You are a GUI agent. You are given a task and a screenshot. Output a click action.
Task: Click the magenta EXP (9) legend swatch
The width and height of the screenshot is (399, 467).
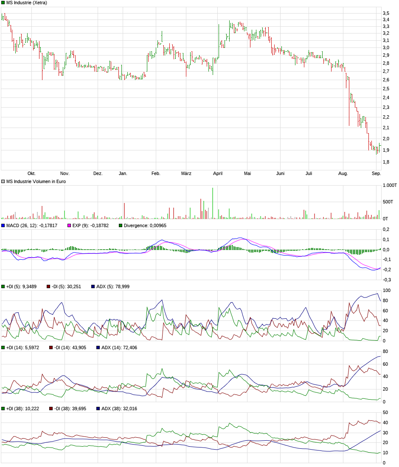pos(70,225)
